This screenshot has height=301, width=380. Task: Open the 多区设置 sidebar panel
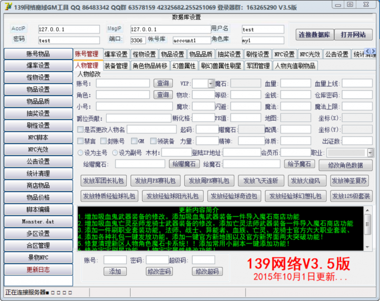point(36,233)
